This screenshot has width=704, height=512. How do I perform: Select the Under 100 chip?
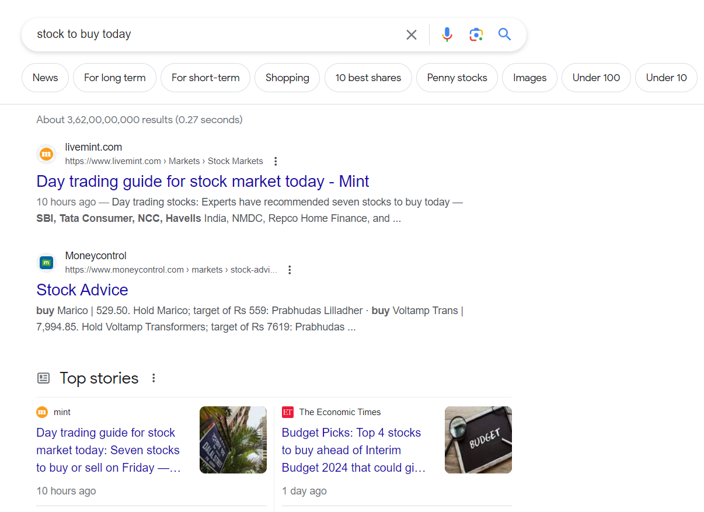(x=597, y=78)
